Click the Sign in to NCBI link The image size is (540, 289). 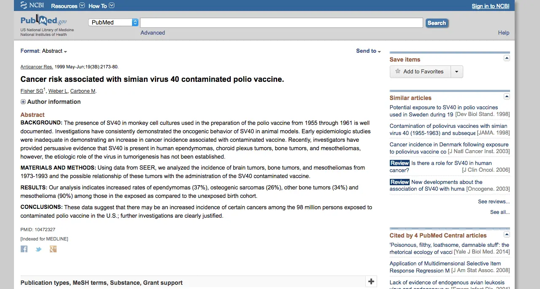tap(490, 6)
